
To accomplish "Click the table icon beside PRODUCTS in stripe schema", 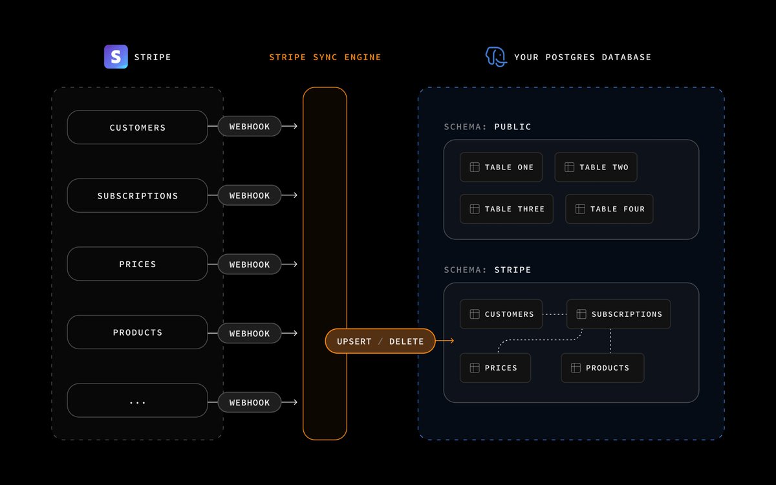I will point(574,368).
